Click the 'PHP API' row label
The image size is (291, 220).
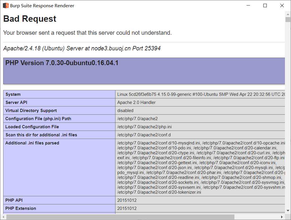tap(14, 200)
